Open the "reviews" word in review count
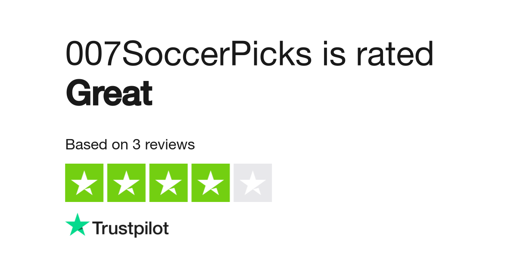Image resolution: width=517 pixels, height=270 pixels. [x=170, y=145]
